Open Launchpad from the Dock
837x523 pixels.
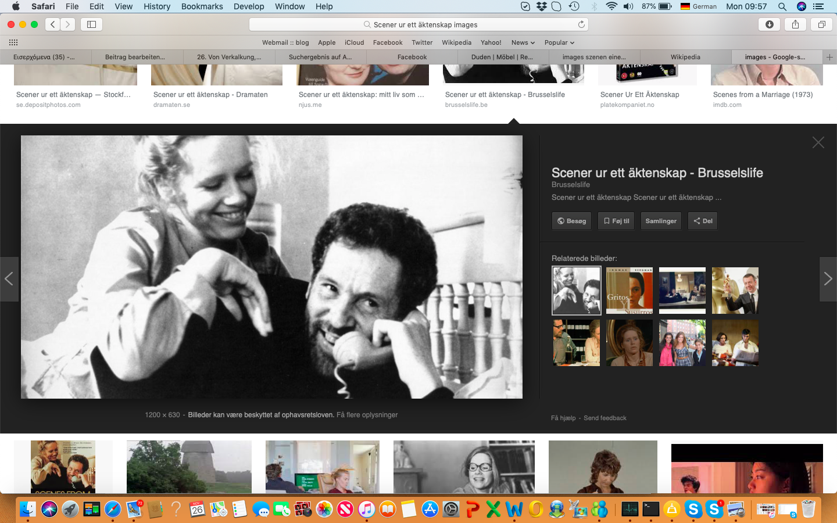tap(70, 510)
